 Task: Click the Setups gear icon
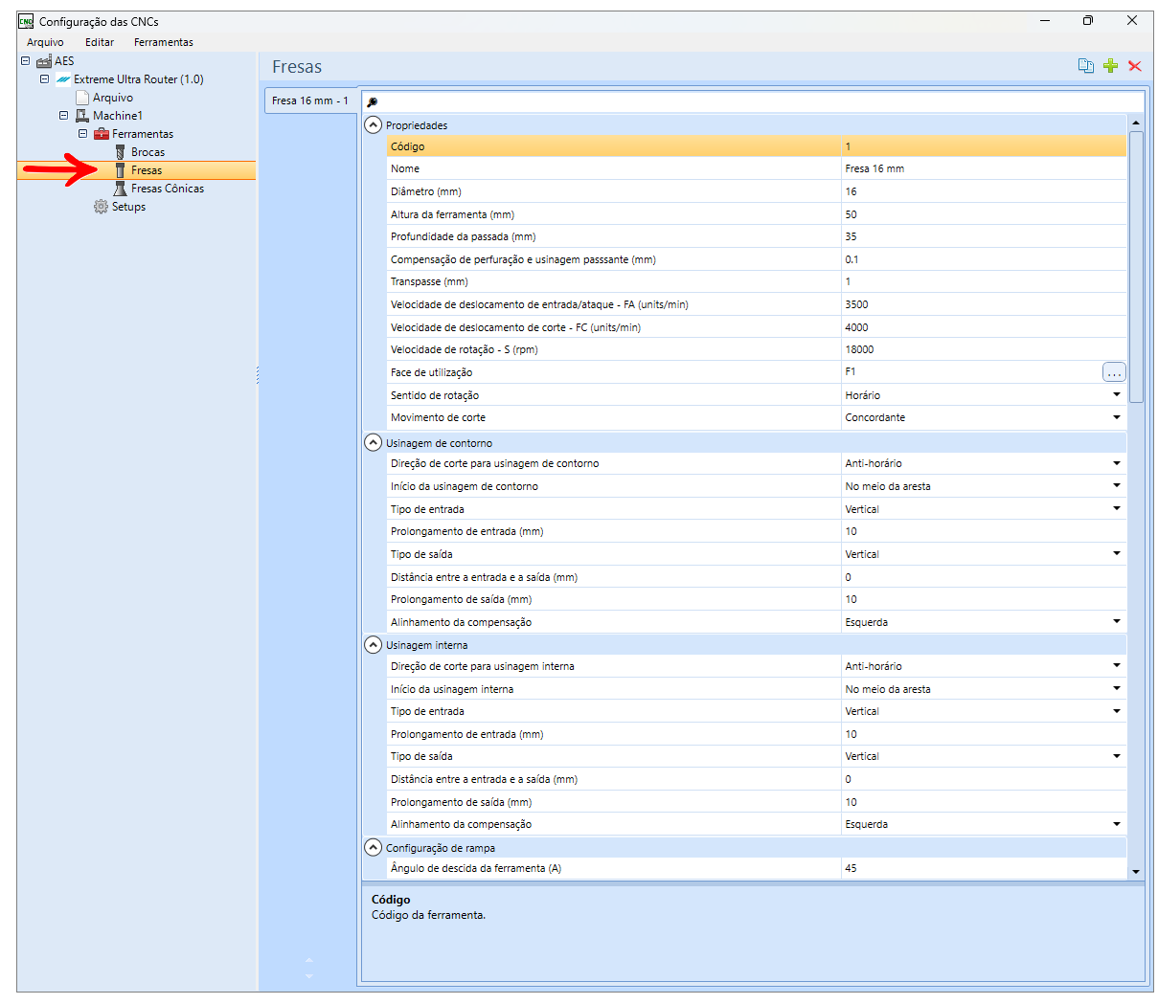pyautogui.click(x=102, y=207)
